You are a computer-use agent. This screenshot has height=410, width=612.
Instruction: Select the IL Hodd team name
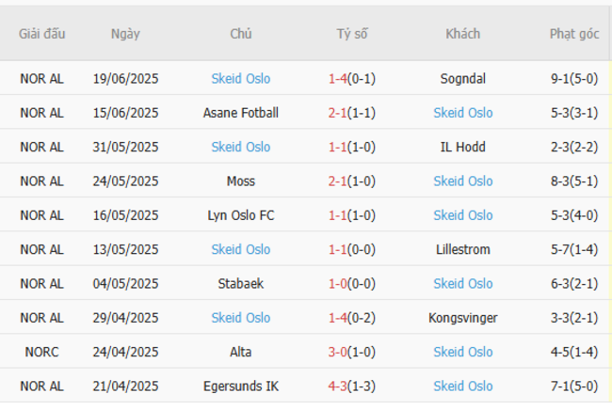462,147
